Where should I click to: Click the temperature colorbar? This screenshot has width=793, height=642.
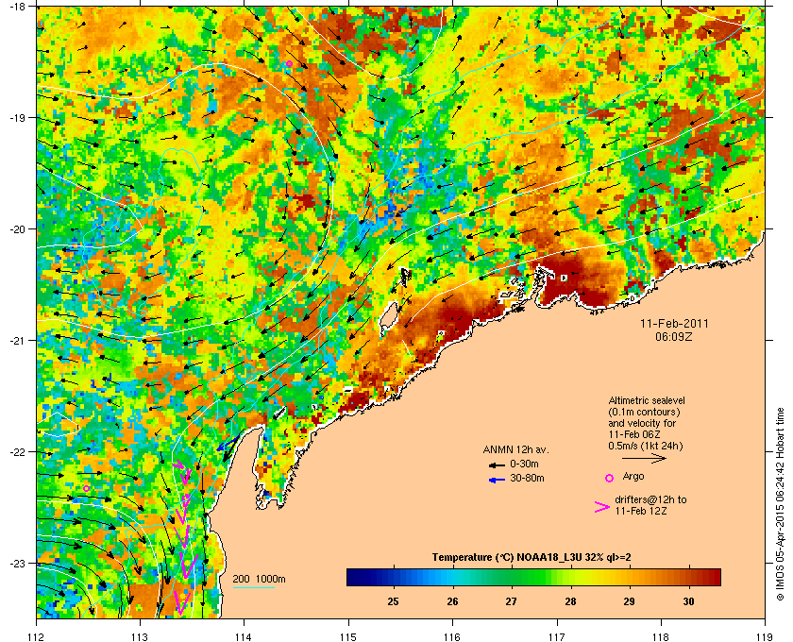pos(533,577)
